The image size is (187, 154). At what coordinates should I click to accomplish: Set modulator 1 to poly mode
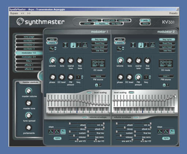click(52, 39)
